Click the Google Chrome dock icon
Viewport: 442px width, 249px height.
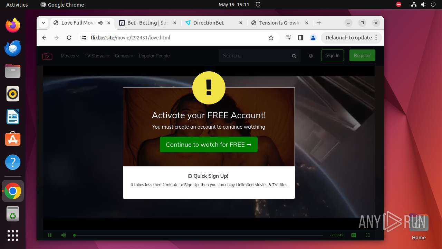pyautogui.click(x=13, y=191)
